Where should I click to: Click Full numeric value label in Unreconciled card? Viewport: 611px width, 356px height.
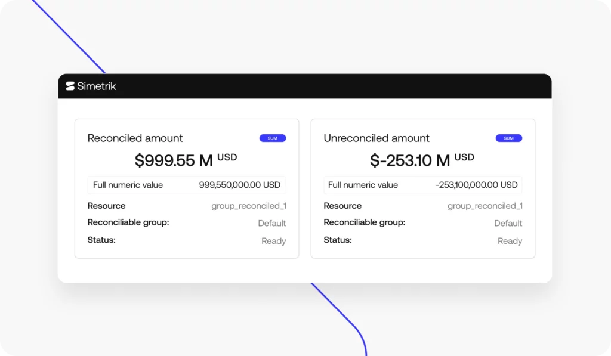point(363,185)
